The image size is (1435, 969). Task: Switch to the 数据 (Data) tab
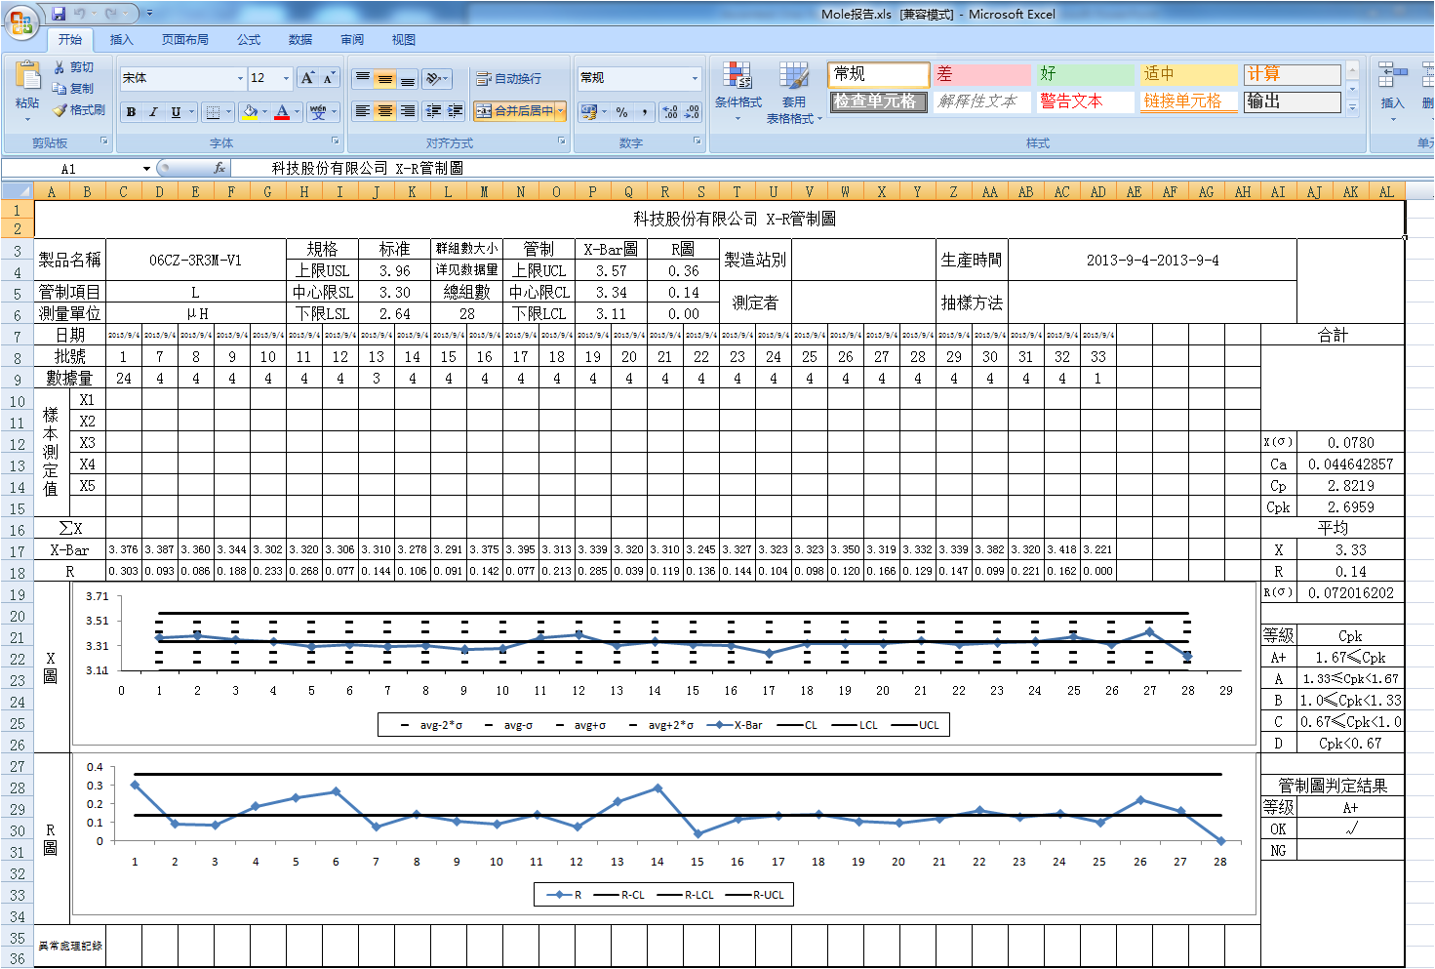click(300, 40)
